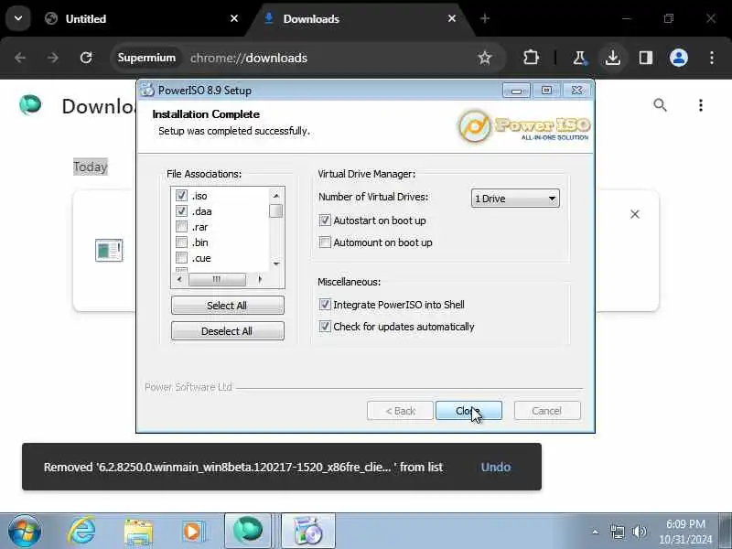
Task: Click file list horizontal scroll right arrow
Action: (x=260, y=279)
